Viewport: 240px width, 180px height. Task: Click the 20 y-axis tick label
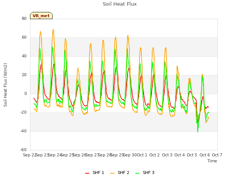click(x=24, y=75)
